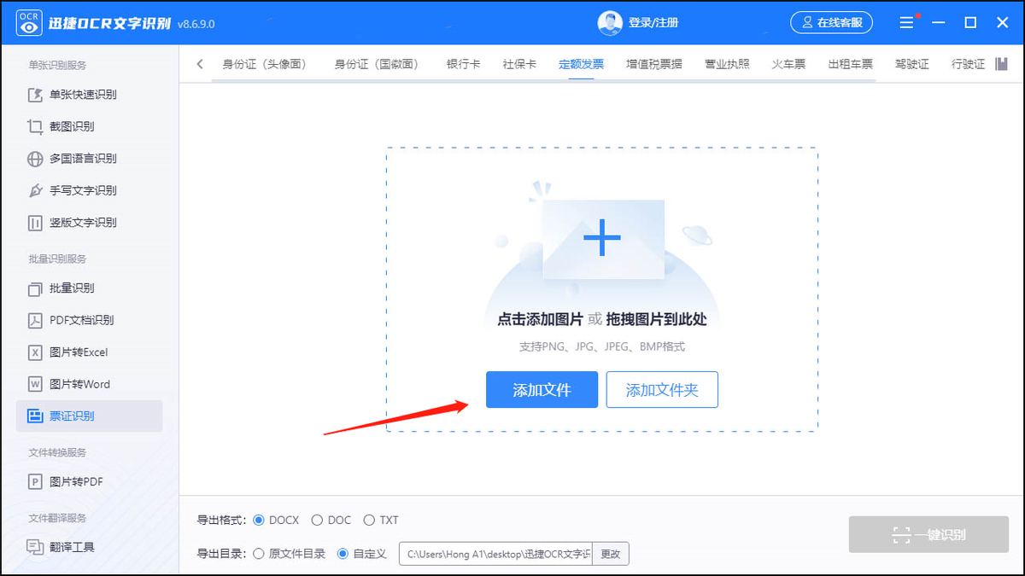Screen dimensions: 1025x576
Task: Click the 登录/注册 link
Action: tap(653, 23)
